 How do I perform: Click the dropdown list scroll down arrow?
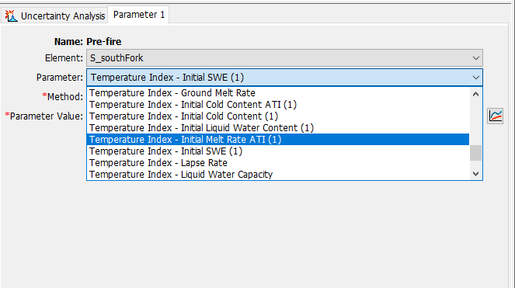[x=475, y=173]
